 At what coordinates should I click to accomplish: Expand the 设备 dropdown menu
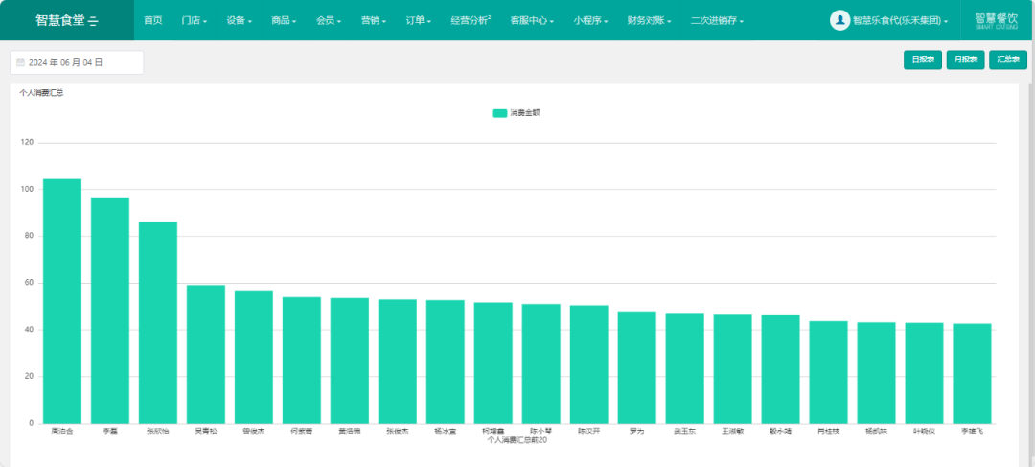pyautogui.click(x=239, y=20)
